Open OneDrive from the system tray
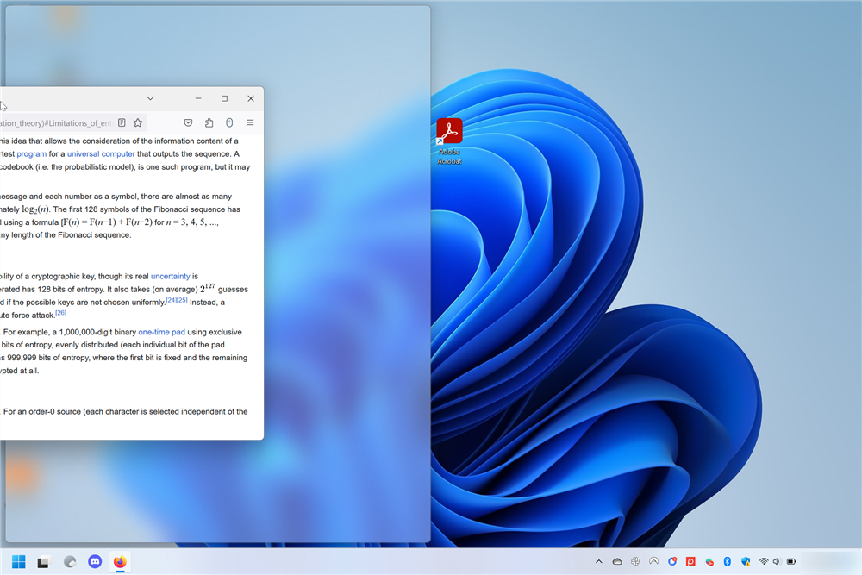 tap(616, 561)
